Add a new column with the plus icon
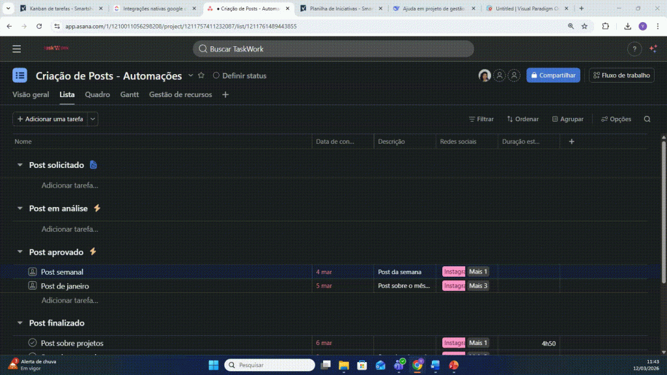This screenshot has width=667, height=375. [572, 141]
